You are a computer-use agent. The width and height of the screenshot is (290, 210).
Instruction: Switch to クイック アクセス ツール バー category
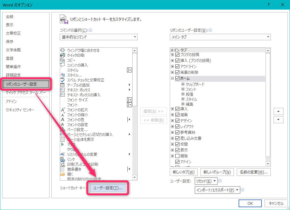coord(26,92)
